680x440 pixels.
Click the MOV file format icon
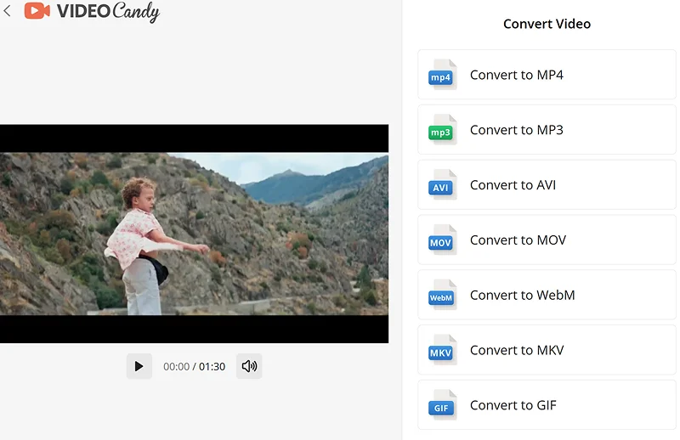(x=442, y=240)
